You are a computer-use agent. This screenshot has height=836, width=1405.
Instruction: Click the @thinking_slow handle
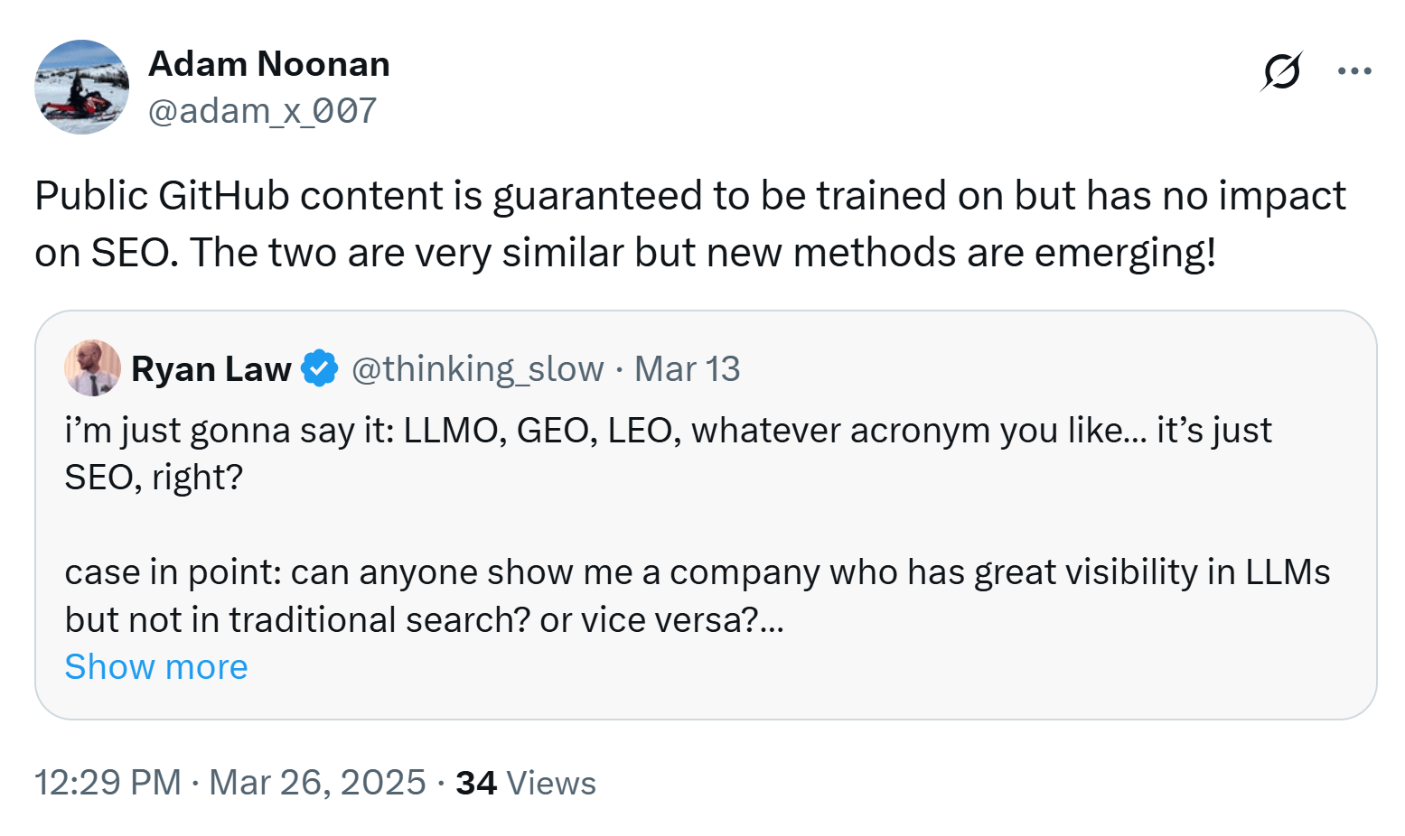pos(479,367)
